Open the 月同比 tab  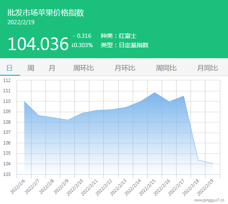(x=208, y=68)
